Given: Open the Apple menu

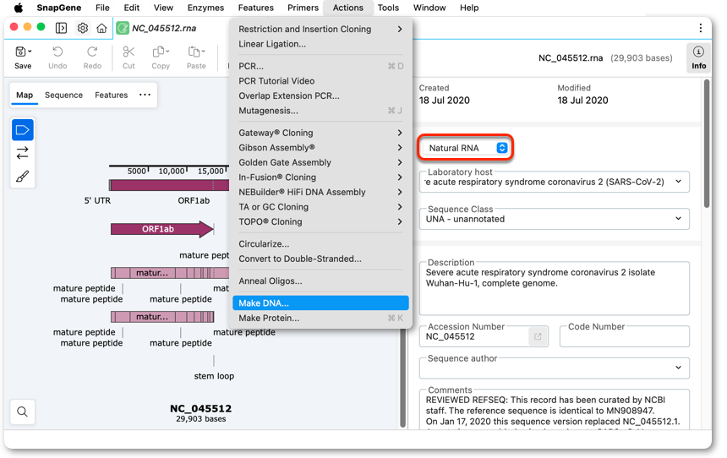Looking at the screenshot, I should coord(18,8).
